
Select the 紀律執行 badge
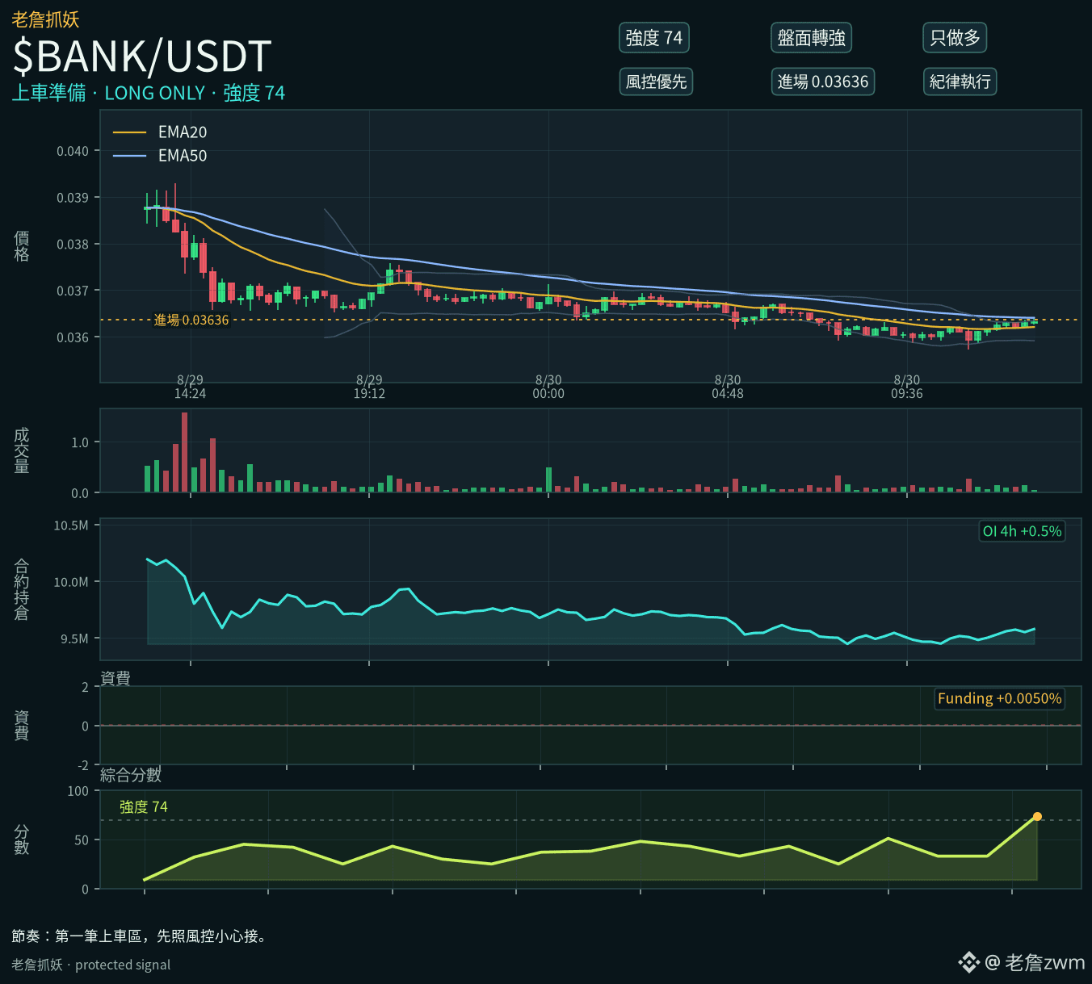point(960,82)
